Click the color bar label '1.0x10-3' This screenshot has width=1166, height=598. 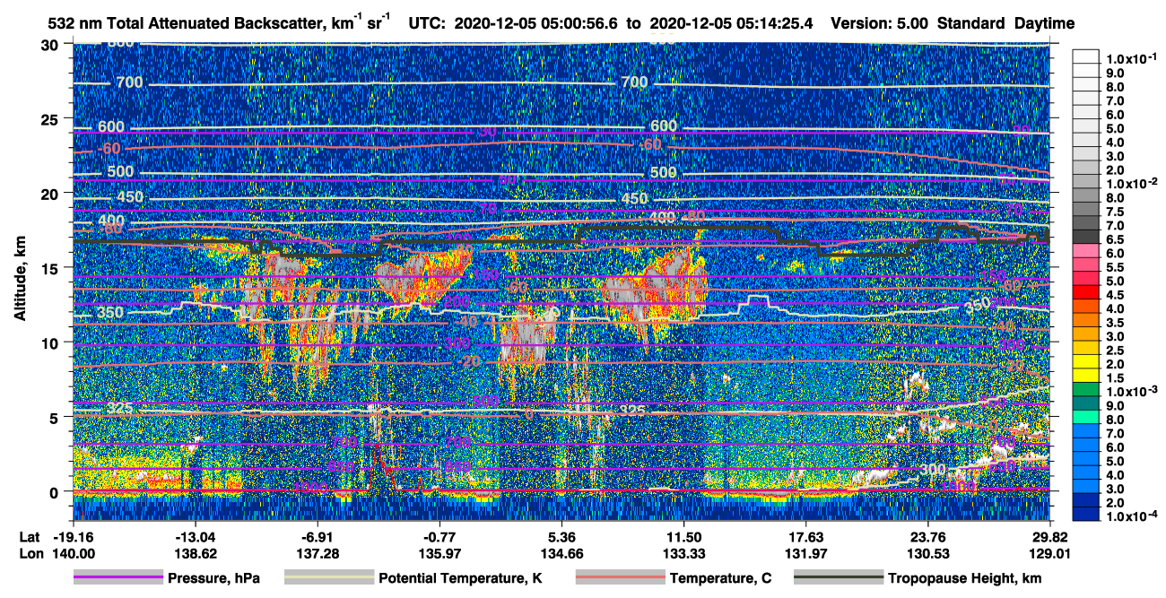coord(1131,392)
